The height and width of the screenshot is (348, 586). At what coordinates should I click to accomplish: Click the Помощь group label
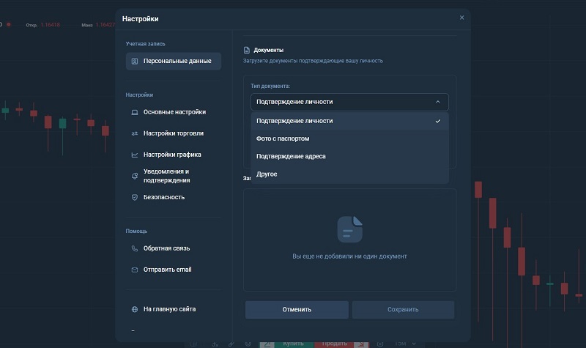pos(136,232)
